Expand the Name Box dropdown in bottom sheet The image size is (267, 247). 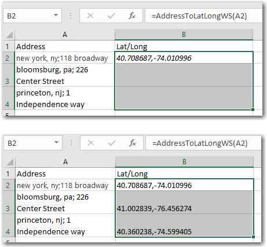click(56, 142)
